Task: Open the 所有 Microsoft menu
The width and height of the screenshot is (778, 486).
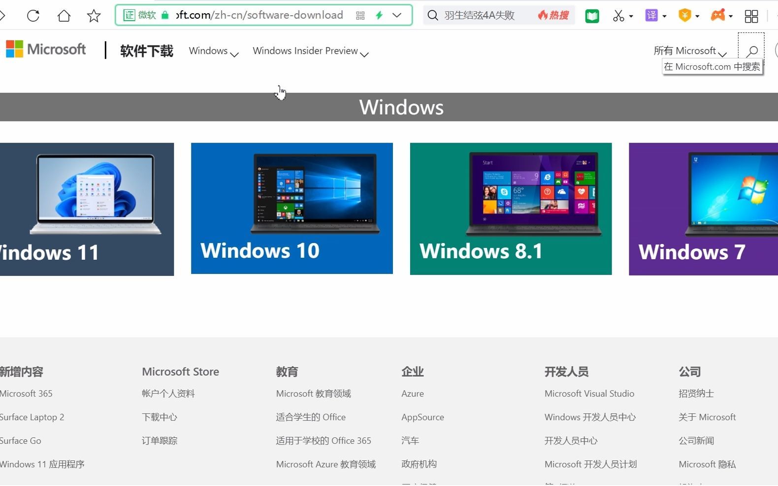Action: tap(690, 51)
